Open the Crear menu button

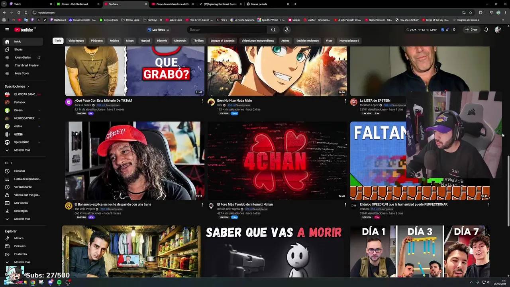click(x=471, y=29)
